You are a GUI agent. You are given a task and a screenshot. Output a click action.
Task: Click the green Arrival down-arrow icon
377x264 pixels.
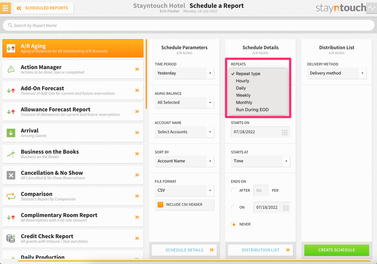tap(11, 133)
